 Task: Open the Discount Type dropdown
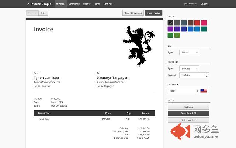click(x=189, y=68)
